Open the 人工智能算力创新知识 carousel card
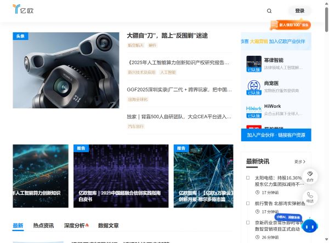This screenshot has width=329, height=243. click(41, 176)
